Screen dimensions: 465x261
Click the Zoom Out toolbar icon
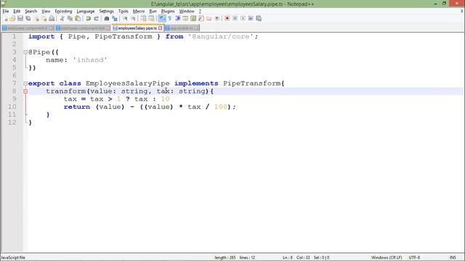pos(133,19)
